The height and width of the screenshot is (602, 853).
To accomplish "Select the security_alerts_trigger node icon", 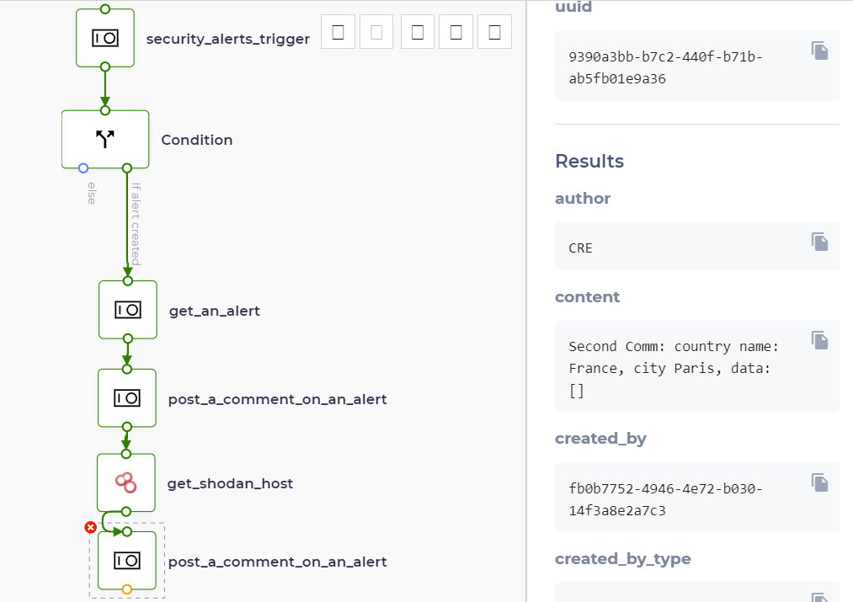I will tap(105, 38).
